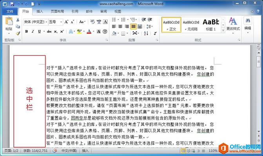Undo the last action
Screen dimensions: 263x156
(x=18, y=4)
